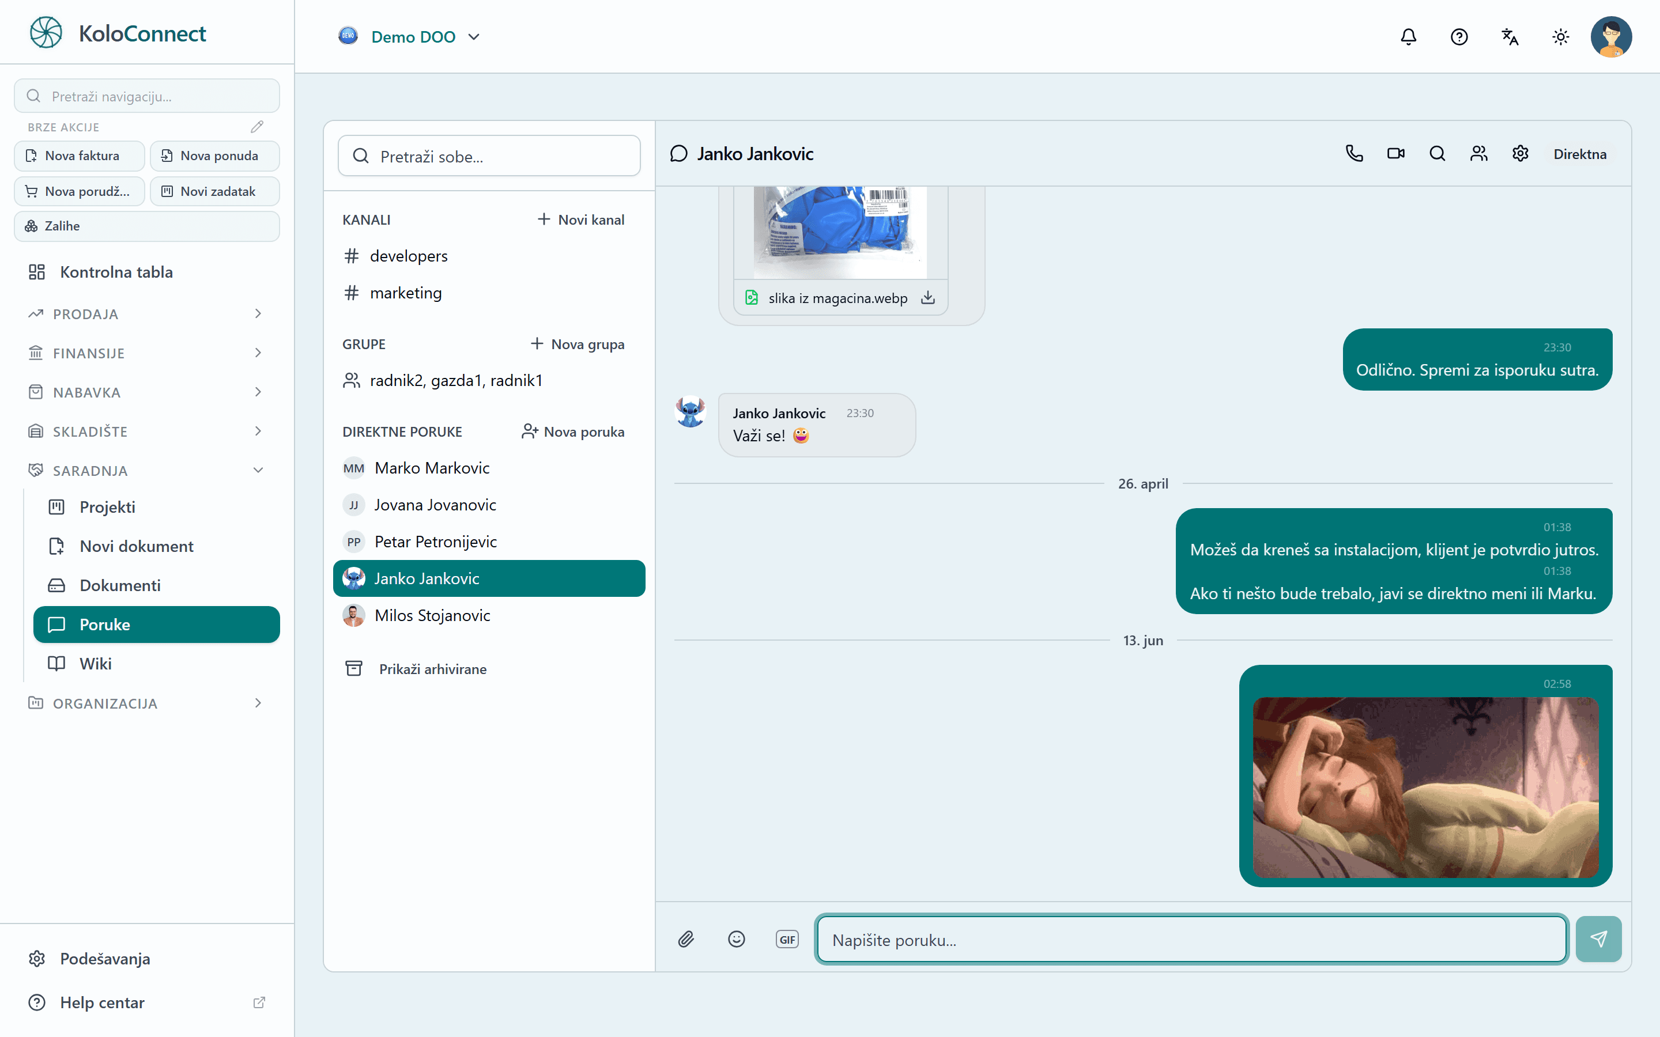The image size is (1660, 1037).
Task: Click the chat bubble icon beside the Janko Jankovic title
Action: 678,154
